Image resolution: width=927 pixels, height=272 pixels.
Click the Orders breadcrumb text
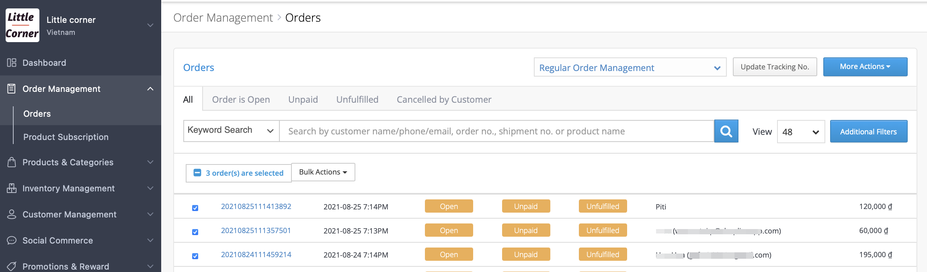[x=303, y=18]
